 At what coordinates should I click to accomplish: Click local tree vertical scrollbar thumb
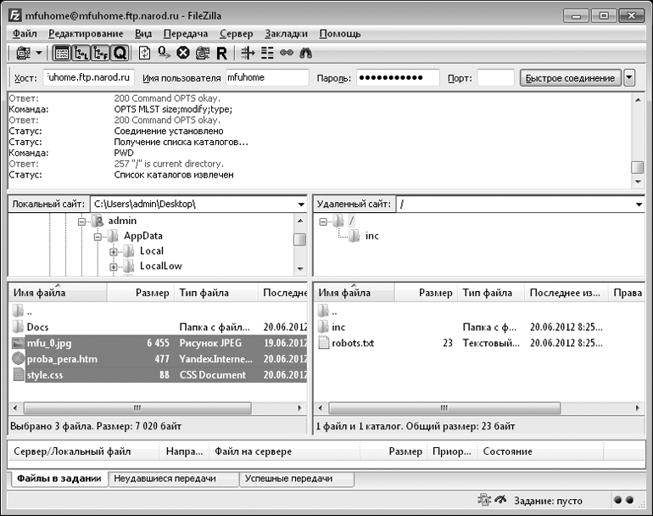300,239
